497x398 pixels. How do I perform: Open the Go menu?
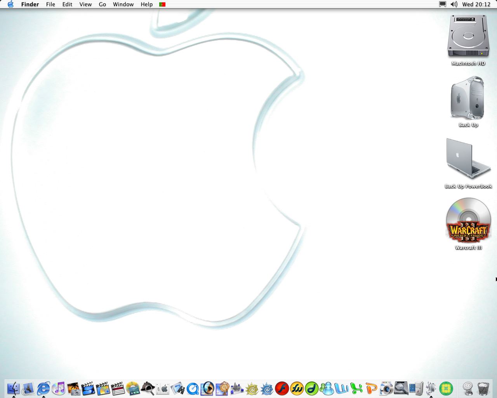103,4
